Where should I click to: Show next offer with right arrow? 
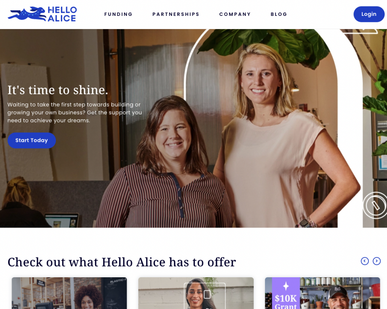click(376, 261)
